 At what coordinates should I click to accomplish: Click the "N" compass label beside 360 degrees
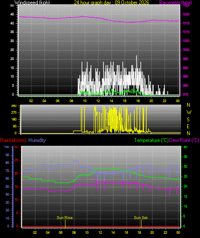[x=188, y=105]
